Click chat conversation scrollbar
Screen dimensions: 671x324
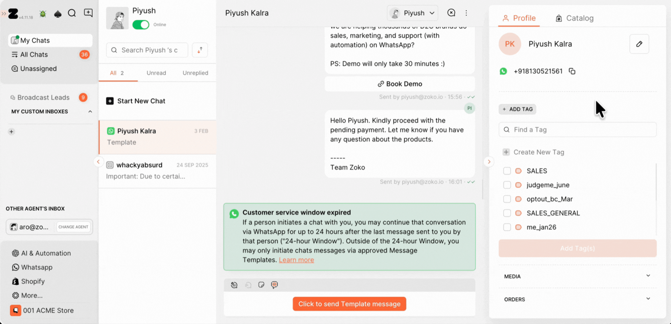(483, 189)
